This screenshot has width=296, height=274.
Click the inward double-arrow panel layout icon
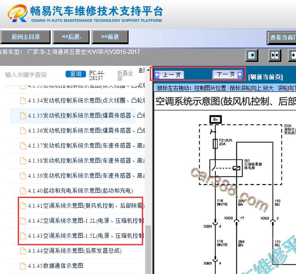[275, 55]
